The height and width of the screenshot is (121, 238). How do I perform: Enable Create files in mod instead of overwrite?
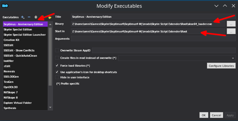click(x=57, y=58)
